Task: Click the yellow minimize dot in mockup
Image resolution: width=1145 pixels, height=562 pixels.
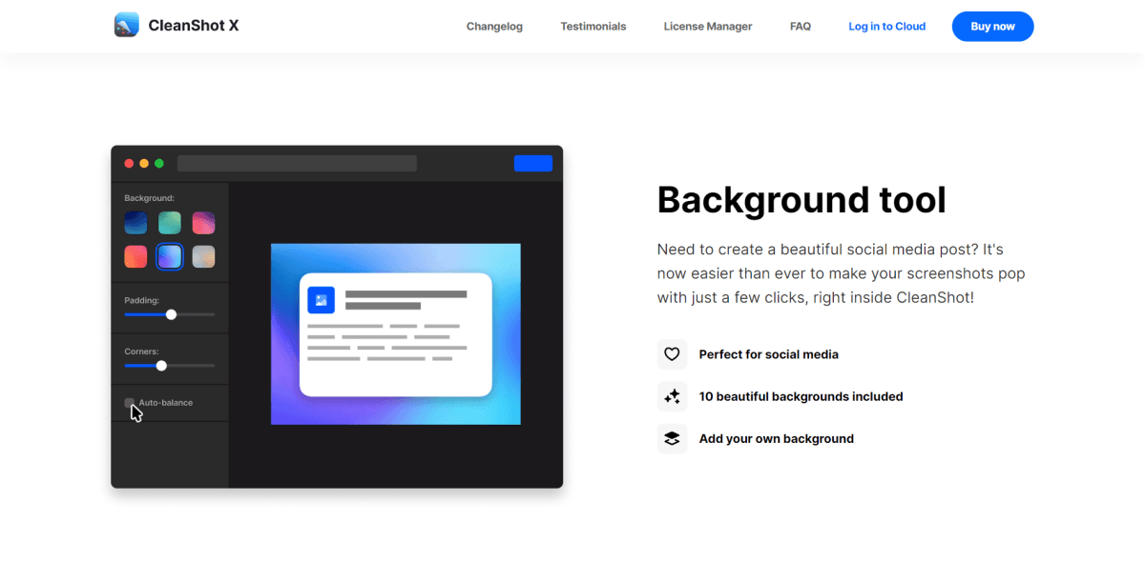Action: (144, 164)
